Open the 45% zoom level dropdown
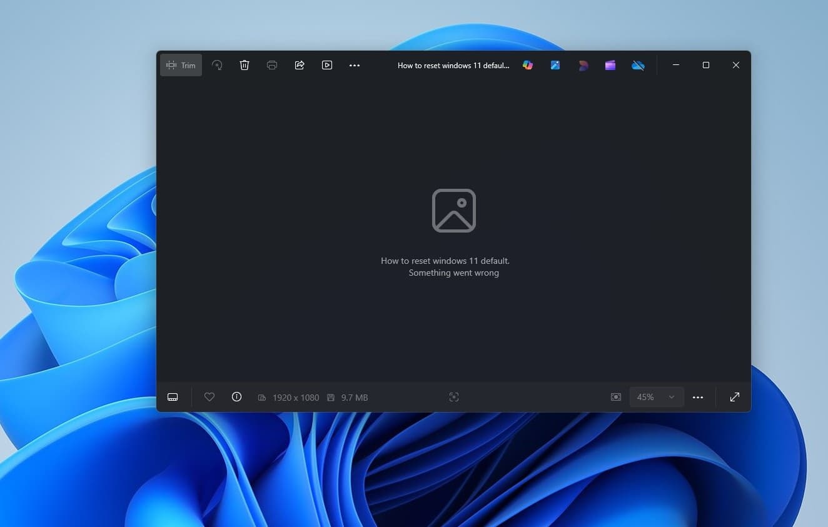 657,397
